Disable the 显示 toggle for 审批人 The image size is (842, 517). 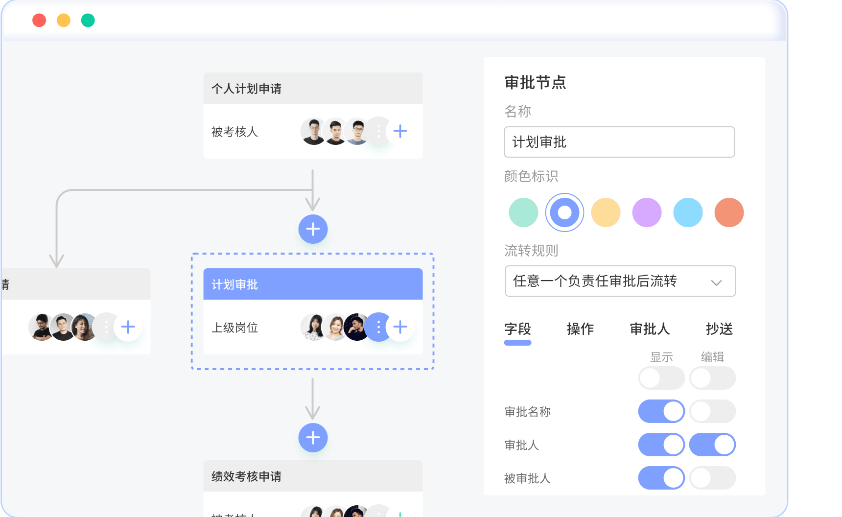[661, 445]
